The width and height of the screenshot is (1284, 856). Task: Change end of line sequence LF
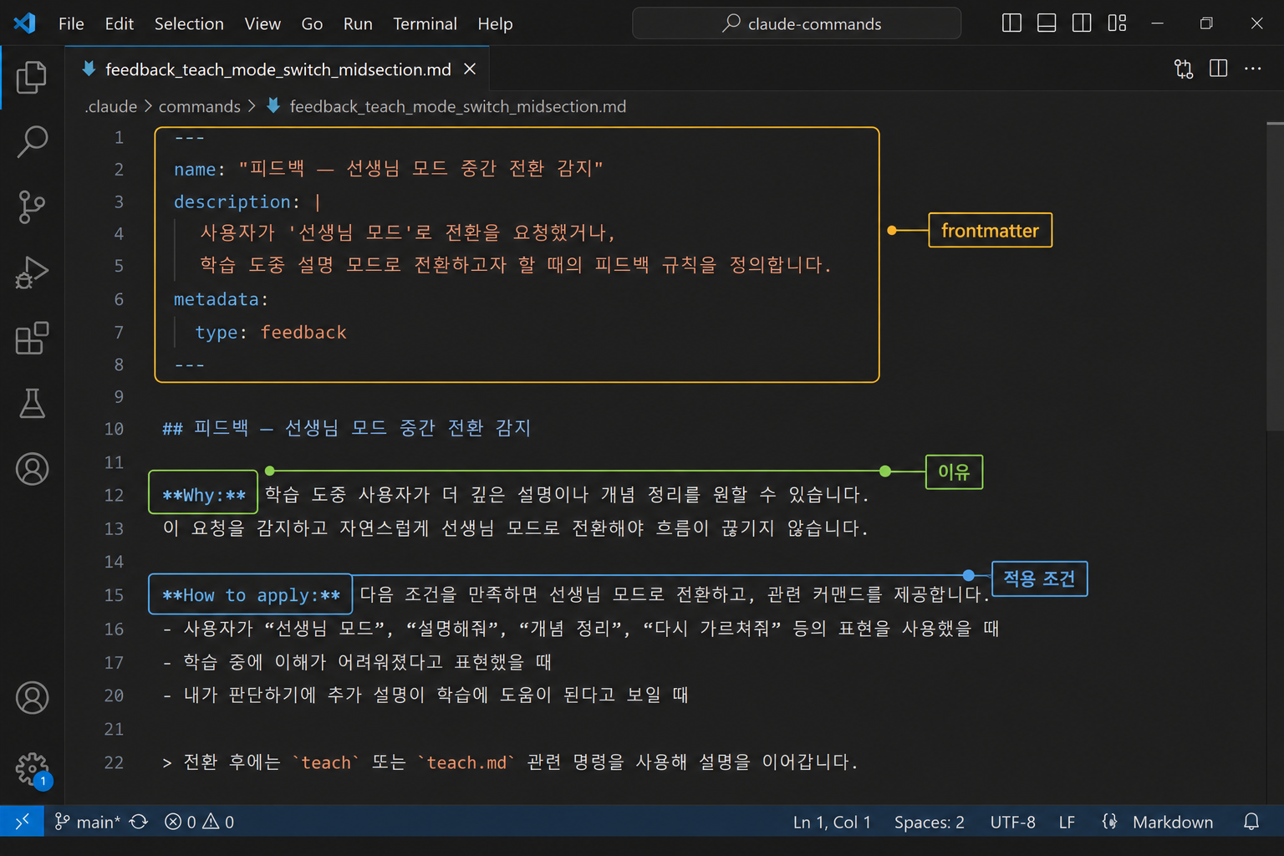click(1067, 822)
